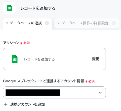Click the Google Sheets icon in the page header

coord(10,8)
